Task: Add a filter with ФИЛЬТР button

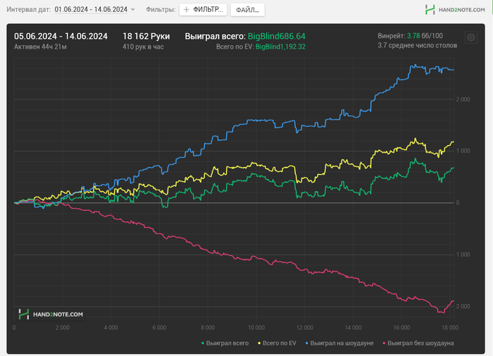Action: pos(203,10)
